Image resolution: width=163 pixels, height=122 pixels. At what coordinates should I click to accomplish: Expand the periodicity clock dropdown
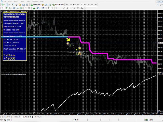[40, 8]
